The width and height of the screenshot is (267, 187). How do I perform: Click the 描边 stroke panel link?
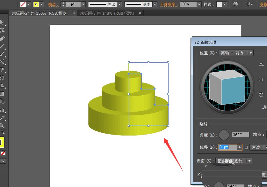(53, 4)
